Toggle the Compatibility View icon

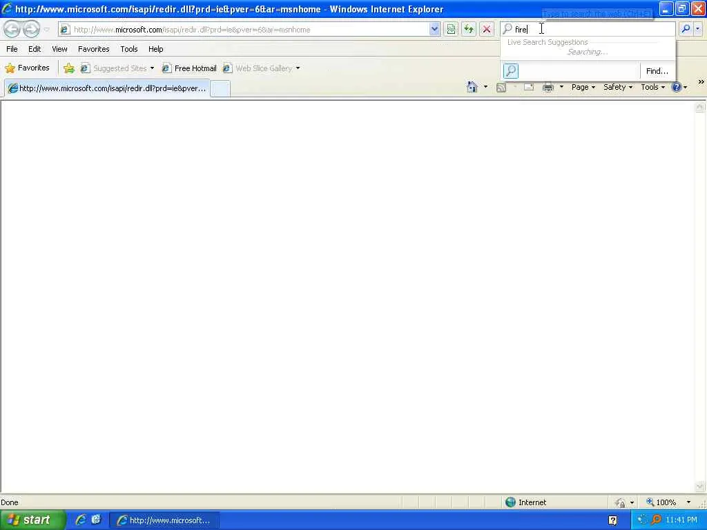coord(451,30)
